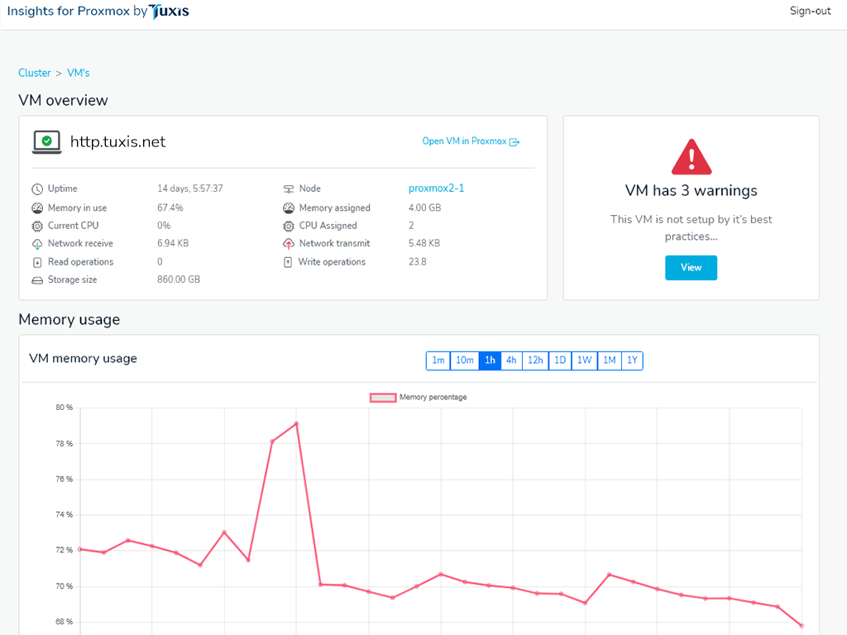This screenshot has width=847, height=635.
Task: Click the Network transmit cloud icon
Action: (x=289, y=244)
